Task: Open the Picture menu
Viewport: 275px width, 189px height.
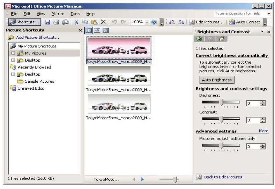Action: point(58,14)
